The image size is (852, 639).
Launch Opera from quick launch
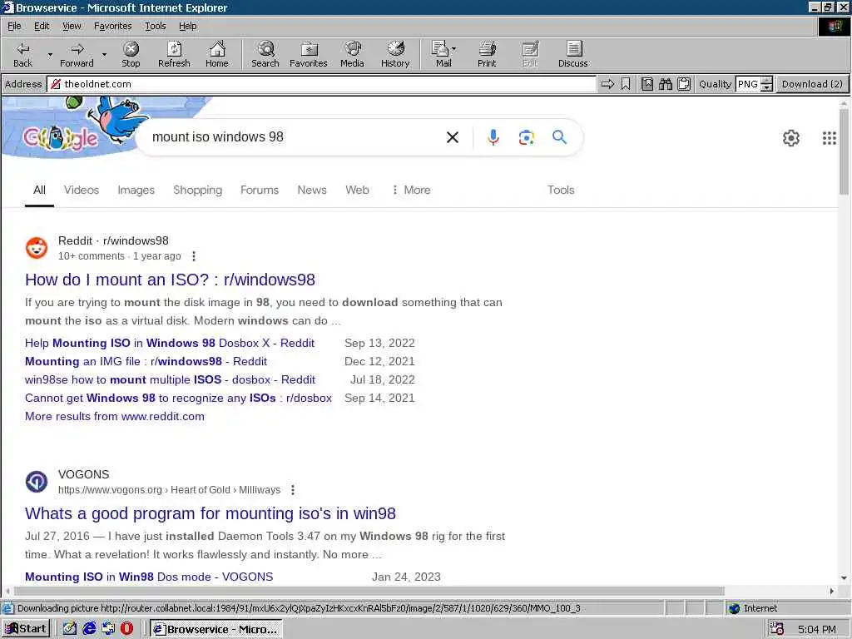pyautogui.click(x=126, y=629)
